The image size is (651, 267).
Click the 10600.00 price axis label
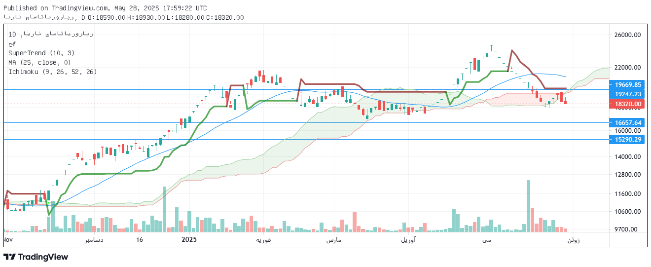[627, 212]
